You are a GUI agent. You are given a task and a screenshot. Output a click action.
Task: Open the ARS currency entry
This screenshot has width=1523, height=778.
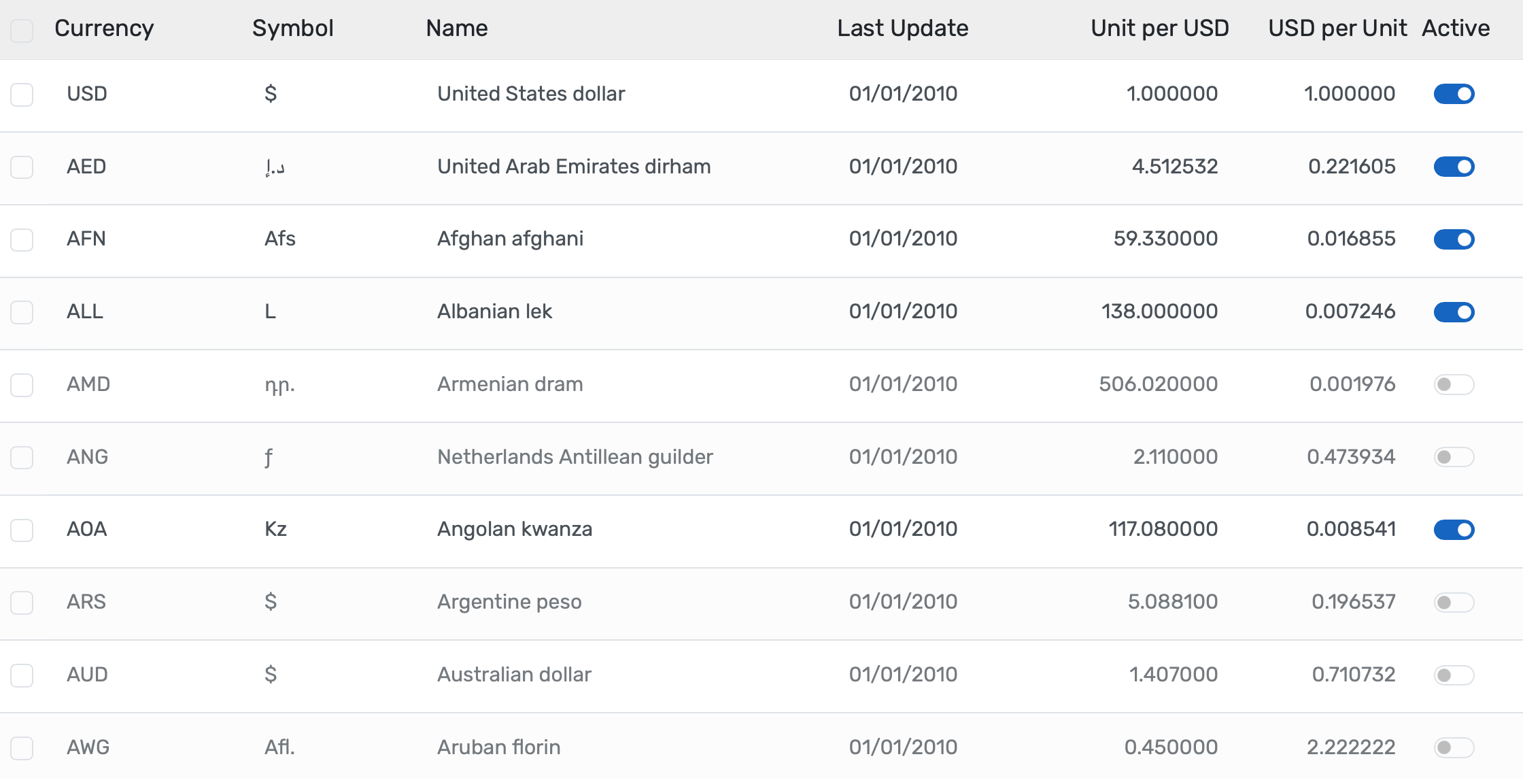86,602
